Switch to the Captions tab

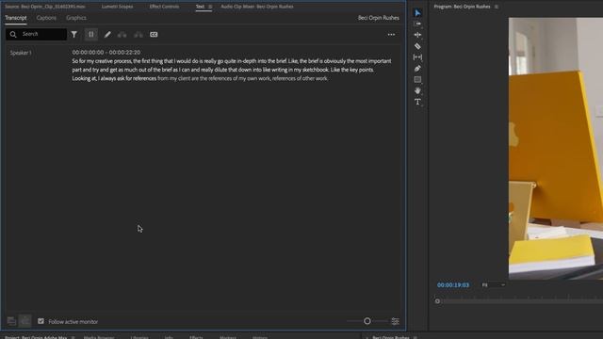pyautogui.click(x=46, y=18)
